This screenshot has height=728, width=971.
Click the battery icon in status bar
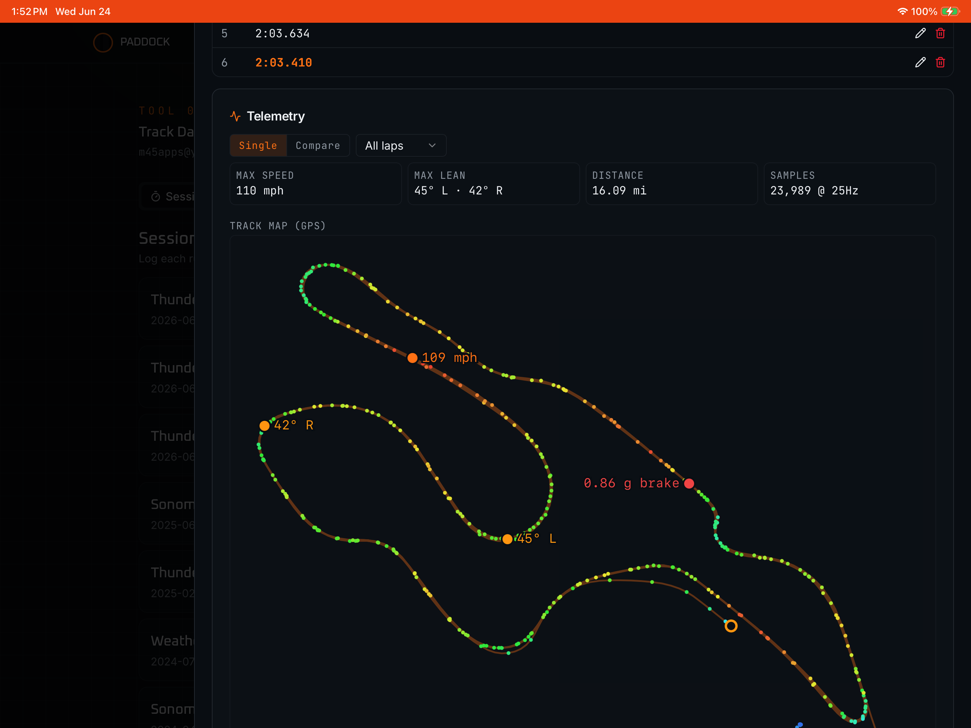pyautogui.click(x=950, y=11)
